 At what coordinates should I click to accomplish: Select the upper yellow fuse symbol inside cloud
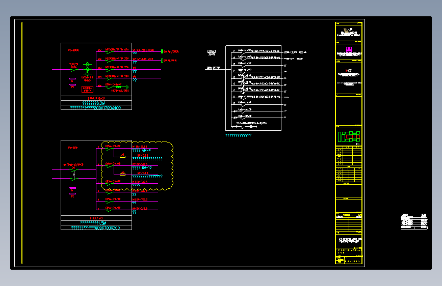coord(123,156)
